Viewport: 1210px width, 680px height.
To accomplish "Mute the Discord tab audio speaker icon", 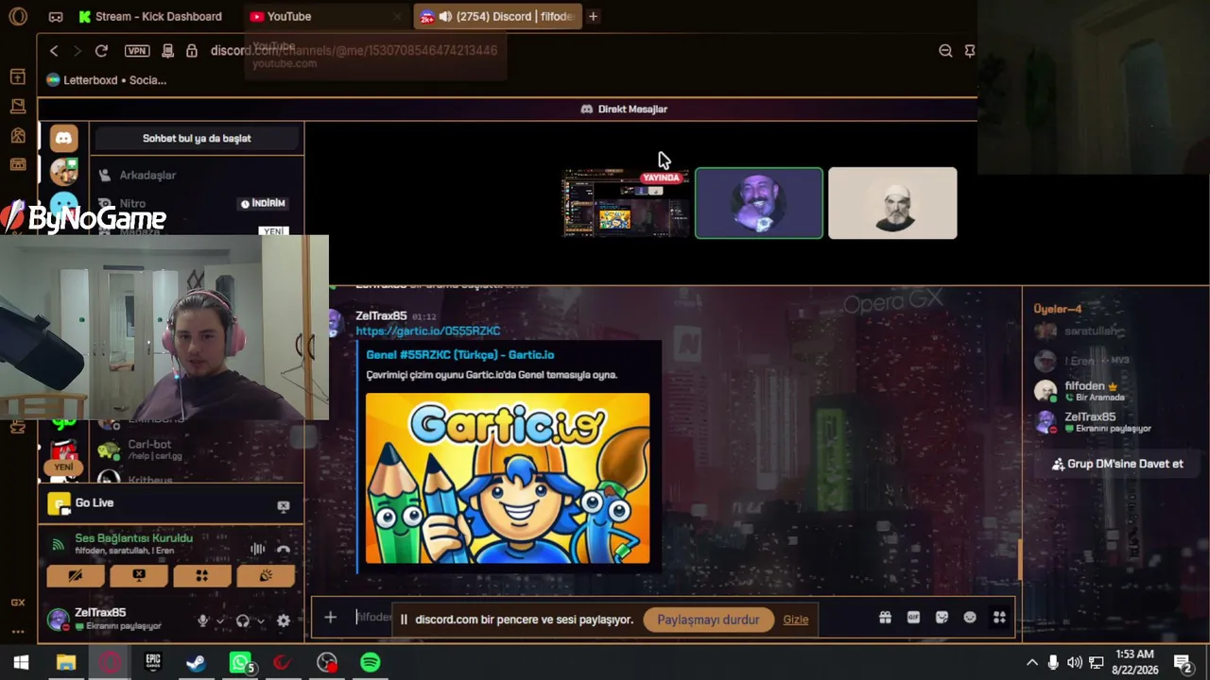I will (x=445, y=16).
